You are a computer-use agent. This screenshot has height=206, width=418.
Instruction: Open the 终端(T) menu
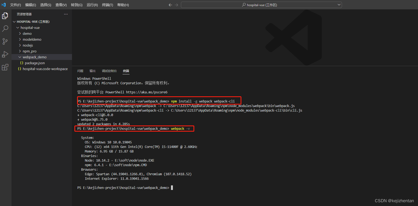tap(108, 5)
